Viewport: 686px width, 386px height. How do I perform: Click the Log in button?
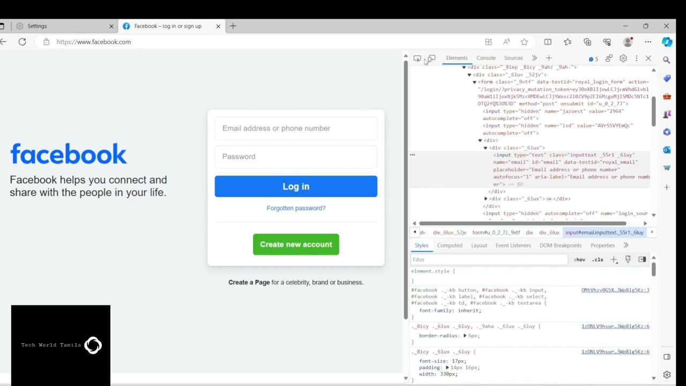[x=296, y=187]
